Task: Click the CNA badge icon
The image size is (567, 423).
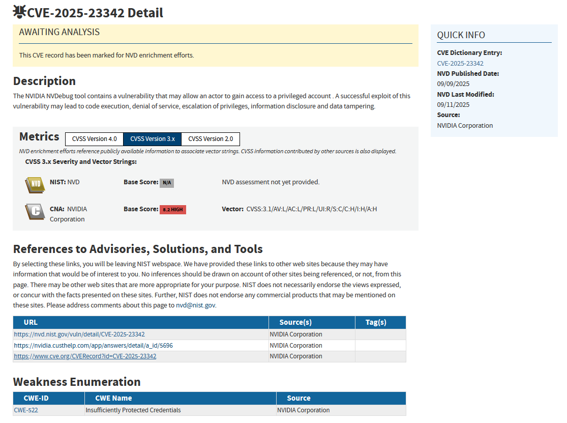Action: pos(35,211)
